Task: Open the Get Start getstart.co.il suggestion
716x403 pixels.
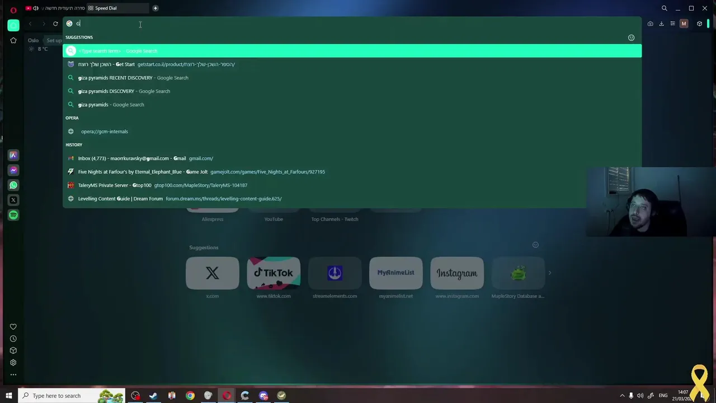Action: point(352,64)
